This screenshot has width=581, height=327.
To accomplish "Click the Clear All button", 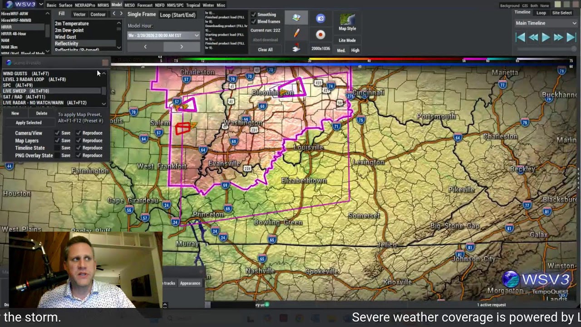I will pos(265,50).
